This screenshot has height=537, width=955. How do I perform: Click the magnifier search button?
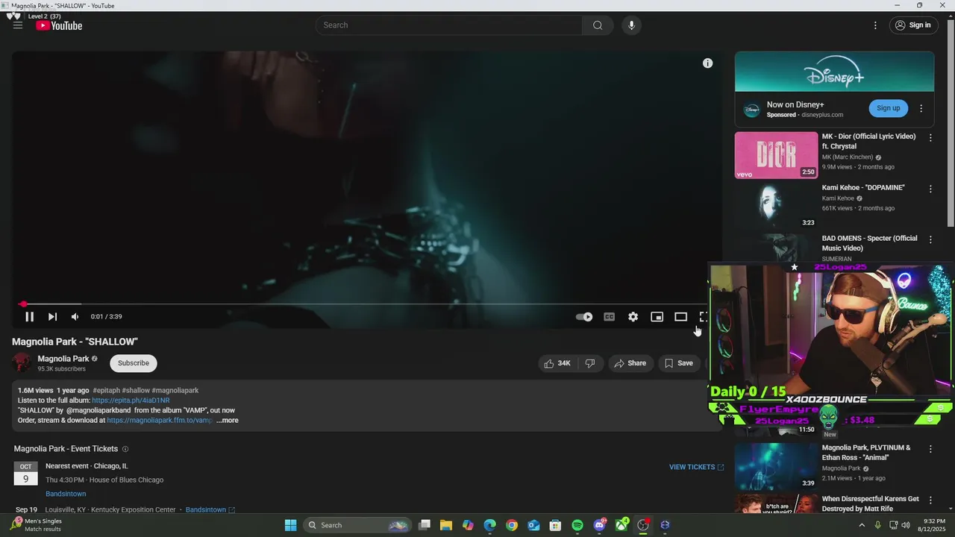(x=598, y=25)
